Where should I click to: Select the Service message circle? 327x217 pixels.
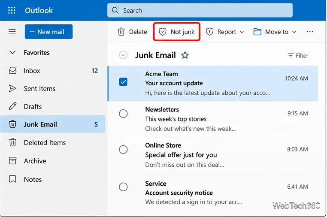(123, 187)
